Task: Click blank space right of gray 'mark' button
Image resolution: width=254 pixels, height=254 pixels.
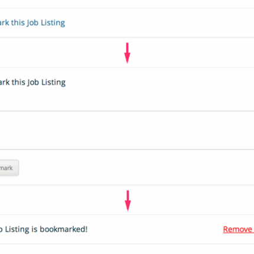Action: coord(136,167)
